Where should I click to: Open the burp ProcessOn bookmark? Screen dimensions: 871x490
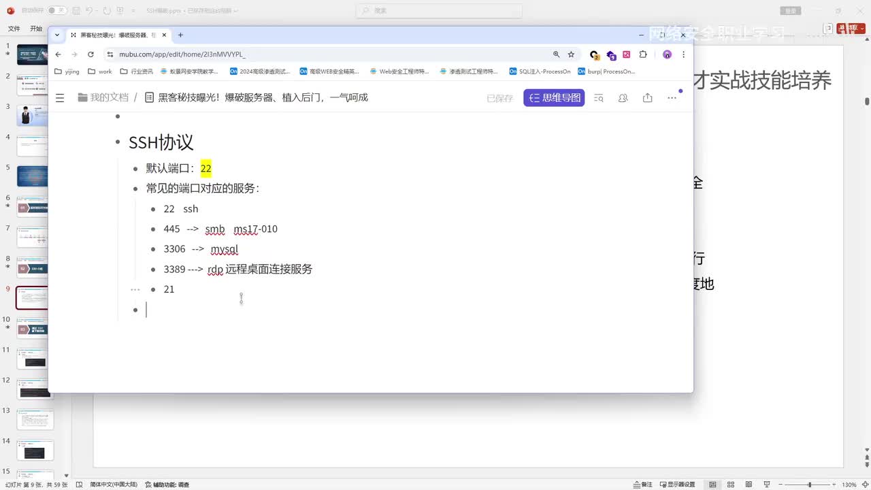606,71
